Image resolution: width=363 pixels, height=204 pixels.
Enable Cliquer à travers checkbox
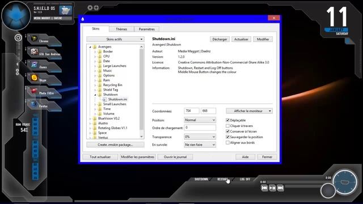pyautogui.click(x=227, y=126)
